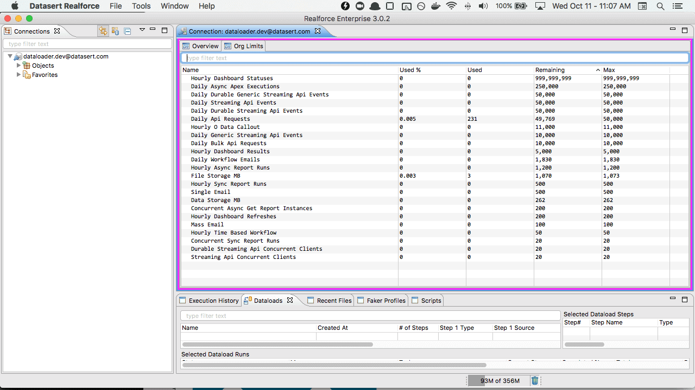Collapse all items in Connections tree
695x390 pixels.
coord(128,31)
